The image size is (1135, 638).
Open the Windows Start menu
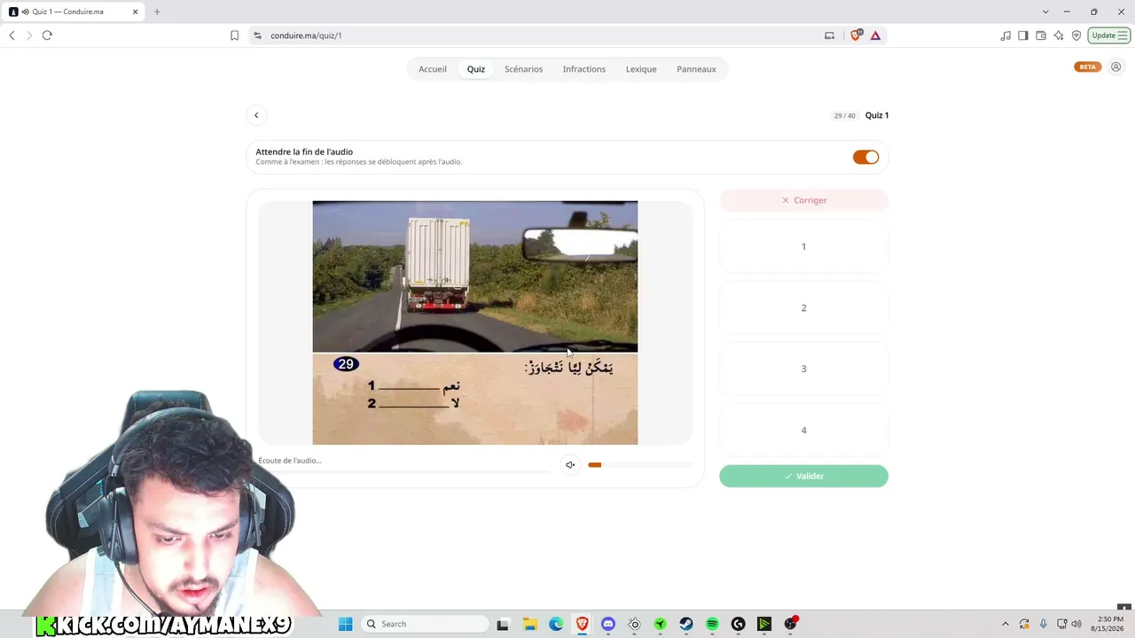coord(346,624)
